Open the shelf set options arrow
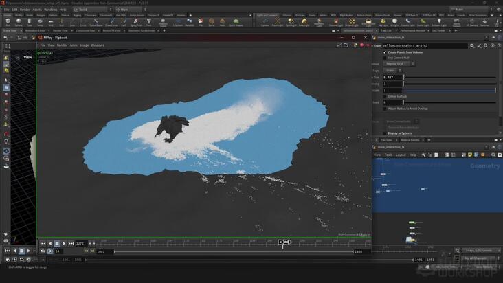503x283 pixels. (x=250, y=15)
